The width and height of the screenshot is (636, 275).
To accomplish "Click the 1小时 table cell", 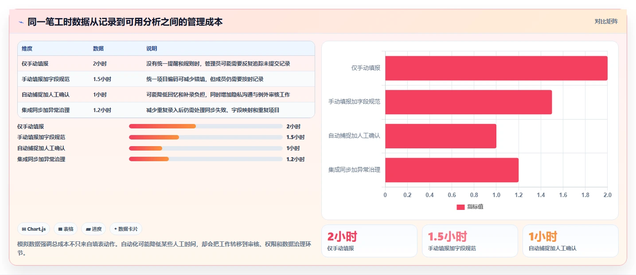I will 116,95.
